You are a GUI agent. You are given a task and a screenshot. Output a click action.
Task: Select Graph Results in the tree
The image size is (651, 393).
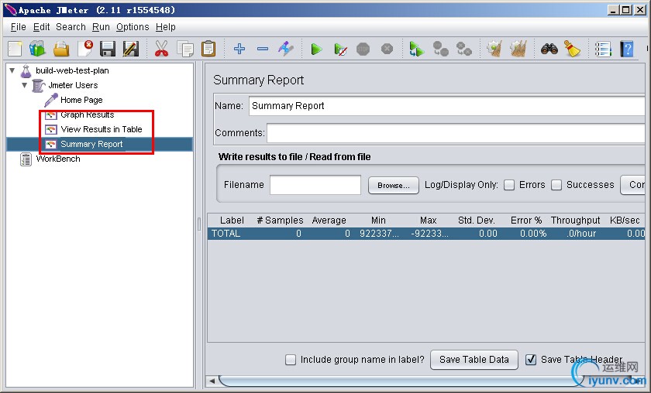[x=87, y=114]
